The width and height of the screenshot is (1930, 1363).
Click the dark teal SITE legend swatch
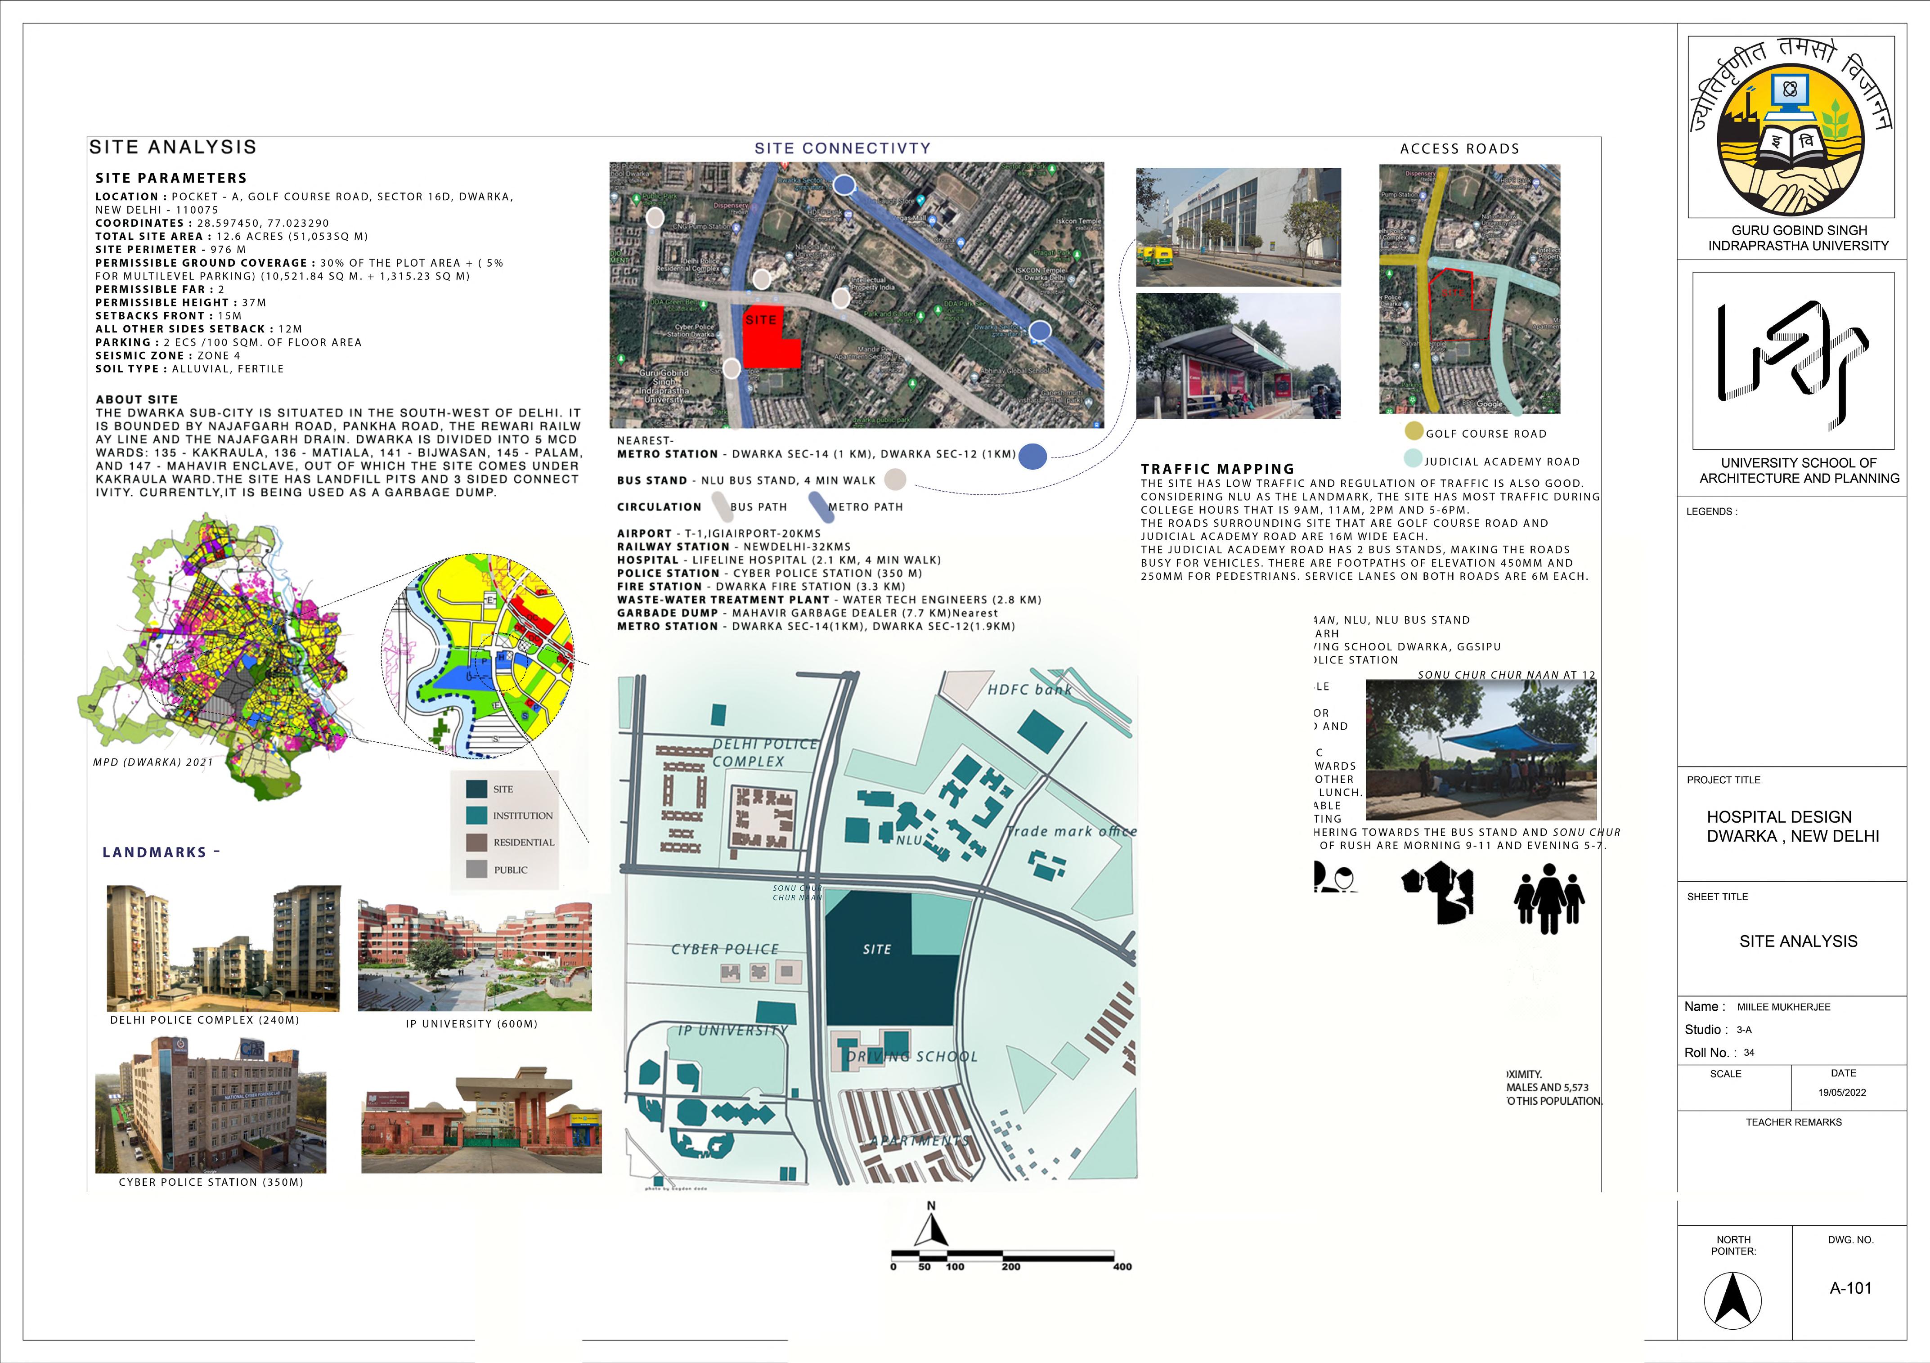click(x=476, y=789)
